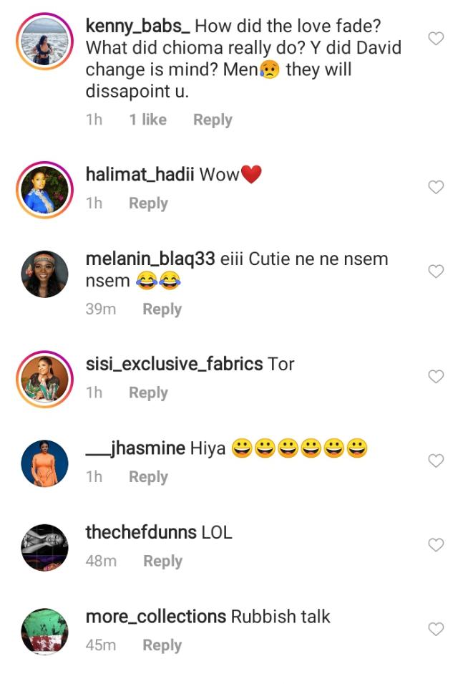Open ___jhasmine username link

click(135, 448)
